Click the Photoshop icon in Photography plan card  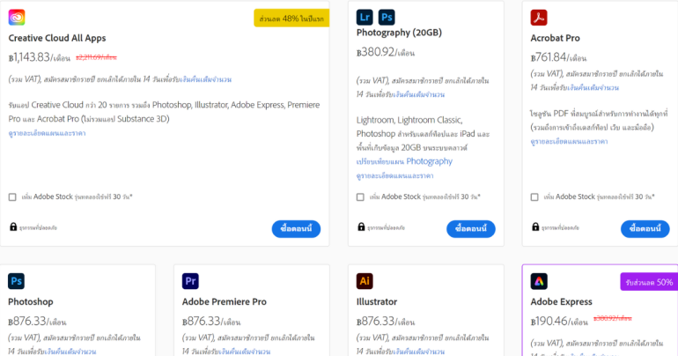tap(387, 18)
